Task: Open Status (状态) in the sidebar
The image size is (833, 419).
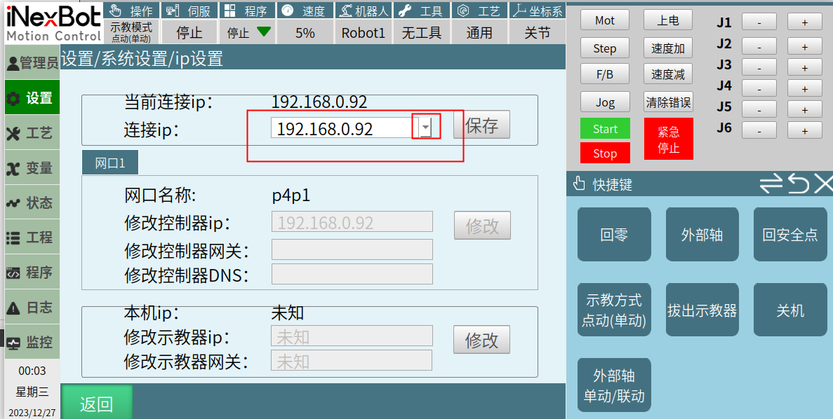Action: tap(32, 203)
